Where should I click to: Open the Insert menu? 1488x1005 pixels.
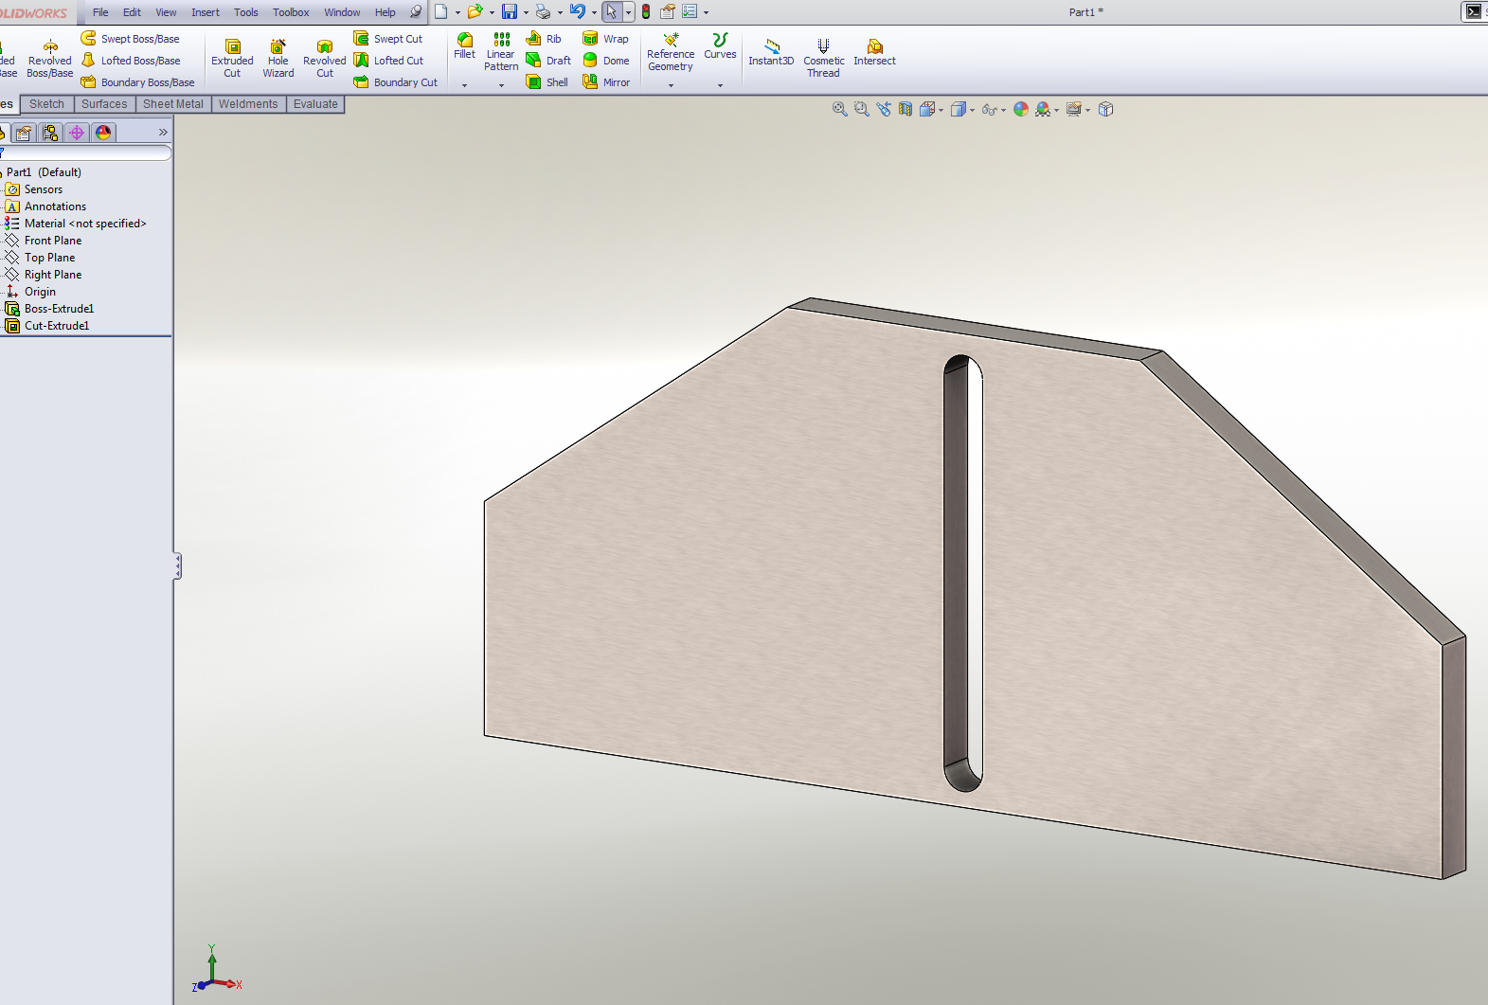205,12
